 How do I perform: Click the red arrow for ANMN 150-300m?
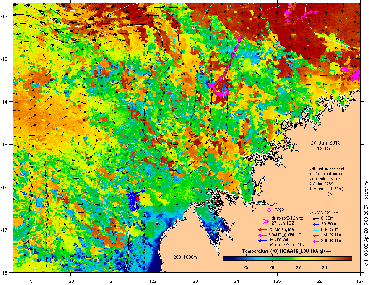(x=315, y=235)
